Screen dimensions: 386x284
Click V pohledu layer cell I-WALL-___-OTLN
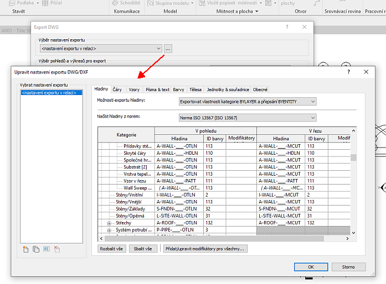coord(179,195)
